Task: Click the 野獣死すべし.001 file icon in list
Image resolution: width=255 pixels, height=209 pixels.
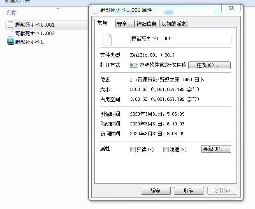Action: pyautogui.click(x=11, y=25)
